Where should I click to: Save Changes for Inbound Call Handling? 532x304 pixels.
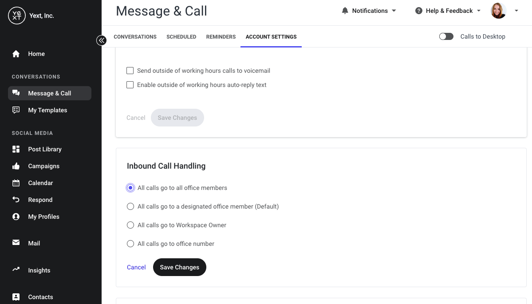180,267
